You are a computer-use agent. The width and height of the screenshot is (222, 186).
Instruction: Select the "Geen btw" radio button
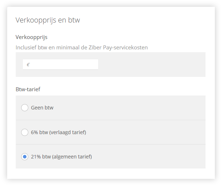pyautogui.click(x=25, y=108)
